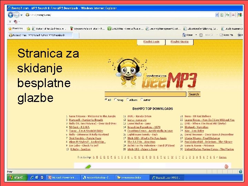This screenshot has height=186, width=248.
Task: Open Bullet For My Valentine - Hand Of Blood
Action: click(x=151, y=145)
